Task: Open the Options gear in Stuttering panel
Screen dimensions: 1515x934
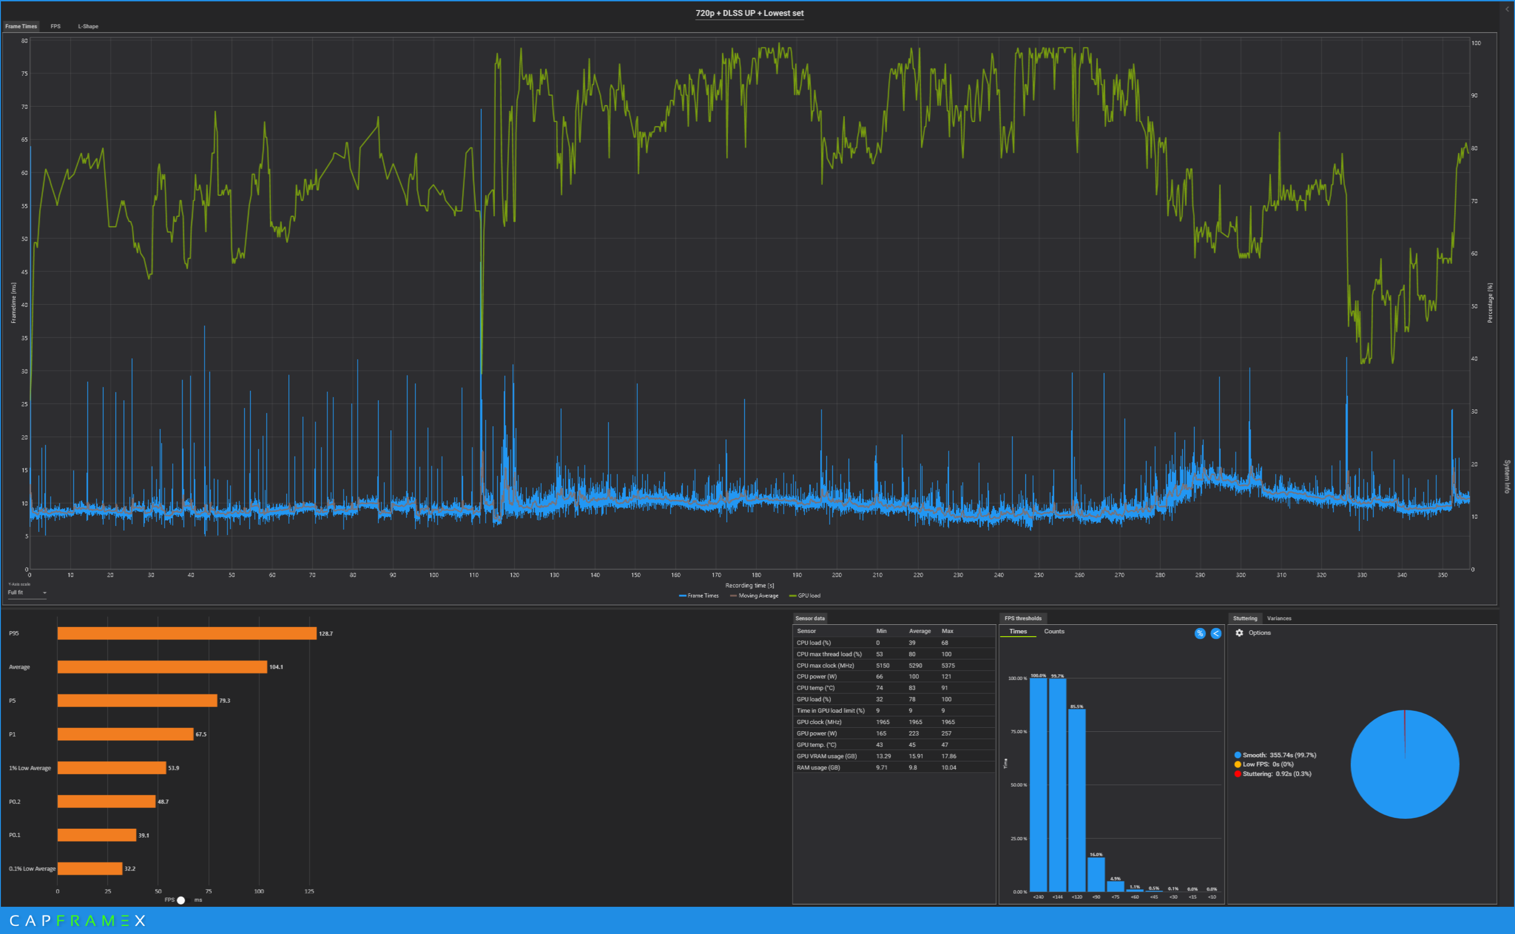Action: pos(1239,632)
